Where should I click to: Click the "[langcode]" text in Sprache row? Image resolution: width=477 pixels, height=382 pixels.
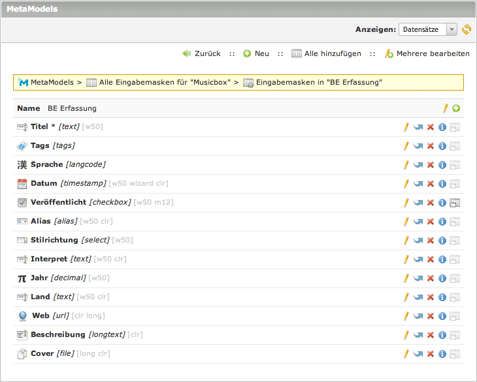tap(86, 164)
